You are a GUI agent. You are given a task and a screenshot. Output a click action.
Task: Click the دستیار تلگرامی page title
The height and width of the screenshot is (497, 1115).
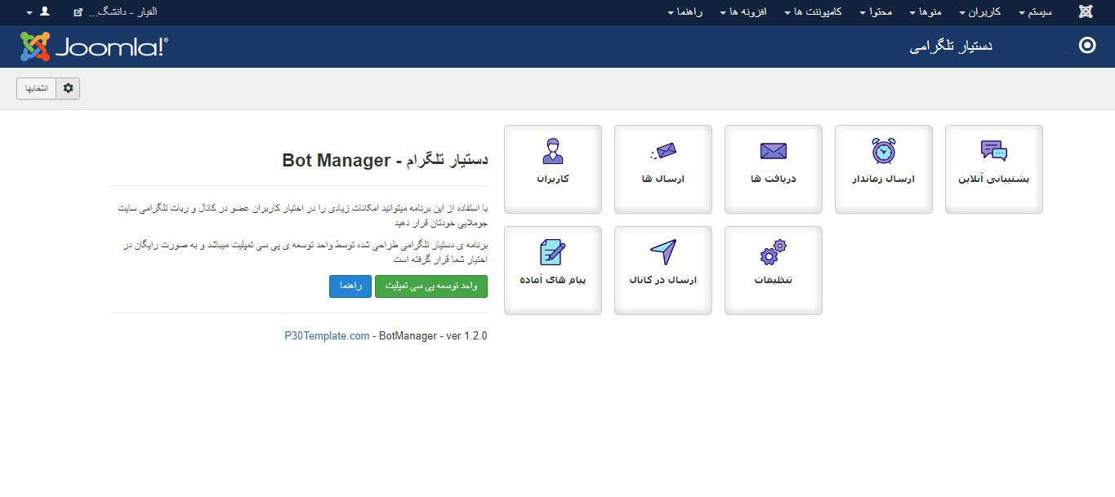pyautogui.click(x=951, y=47)
